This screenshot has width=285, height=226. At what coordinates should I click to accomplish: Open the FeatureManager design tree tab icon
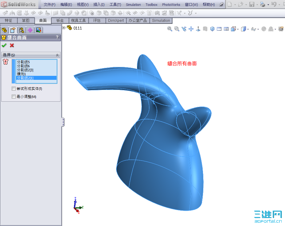click(4, 30)
